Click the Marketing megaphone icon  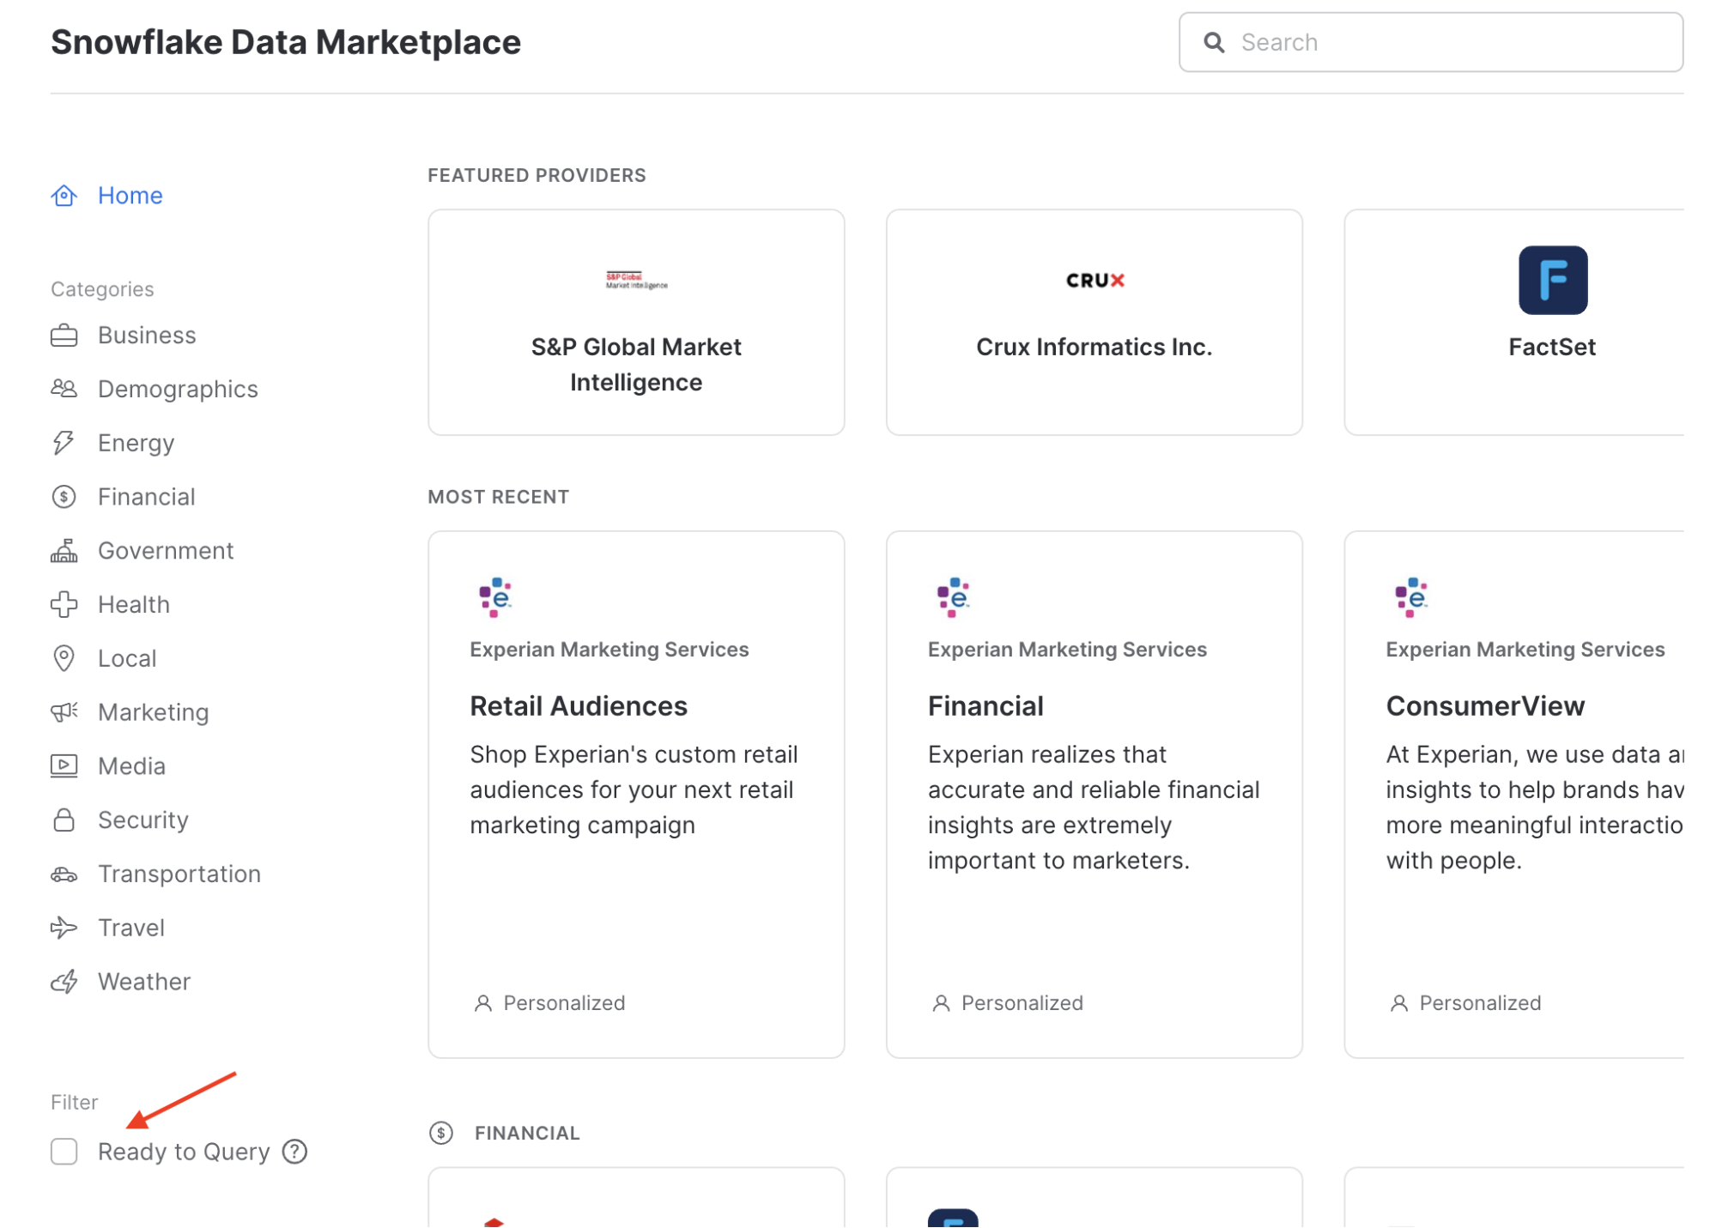(64, 712)
